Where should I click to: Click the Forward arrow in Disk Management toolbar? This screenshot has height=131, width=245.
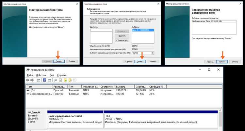coord(32,80)
